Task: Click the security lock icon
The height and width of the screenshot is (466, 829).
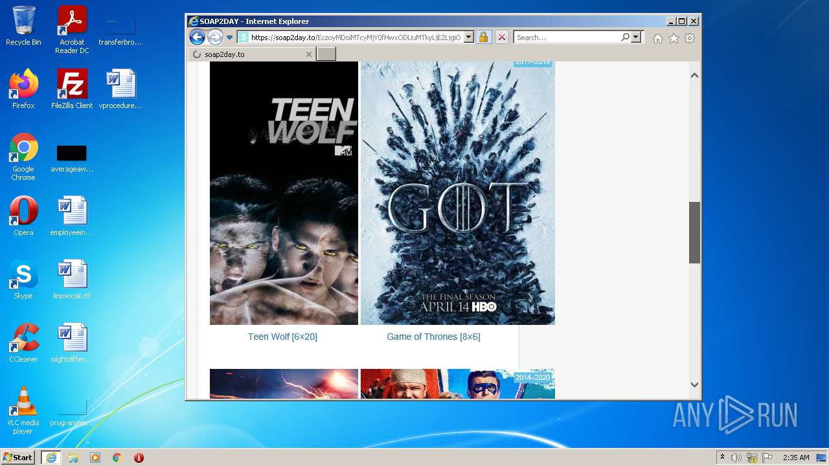Action: (483, 38)
